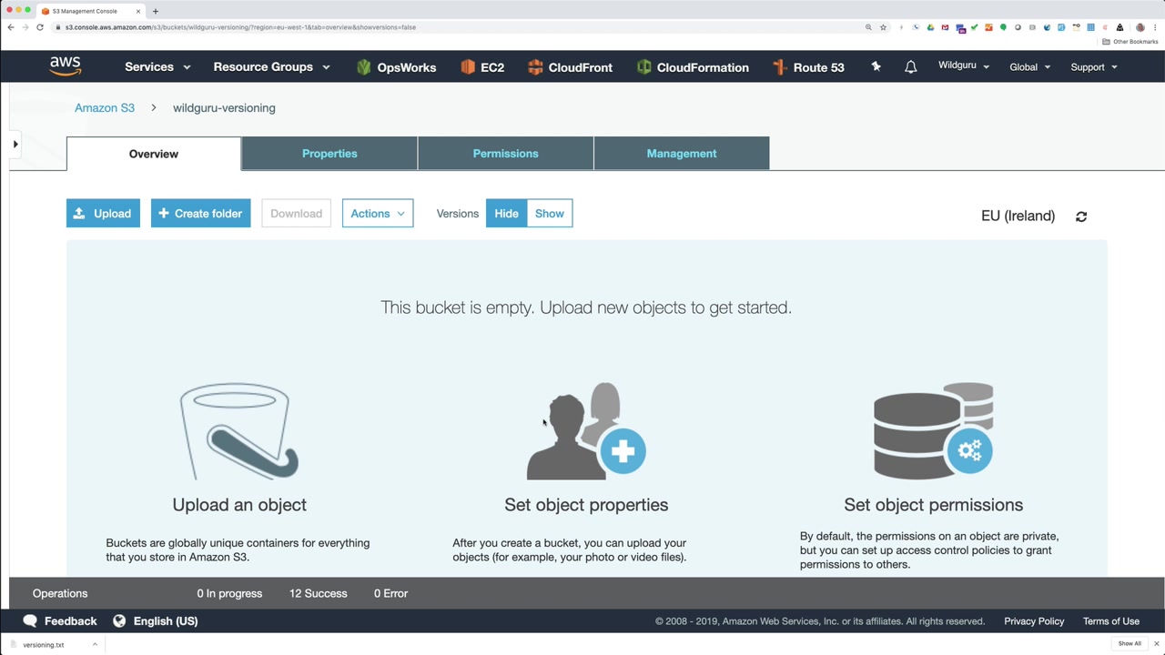Open the OpsWorks service shortcut
The width and height of the screenshot is (1165, 655).
pyautogui.click(x=396, y=67)
